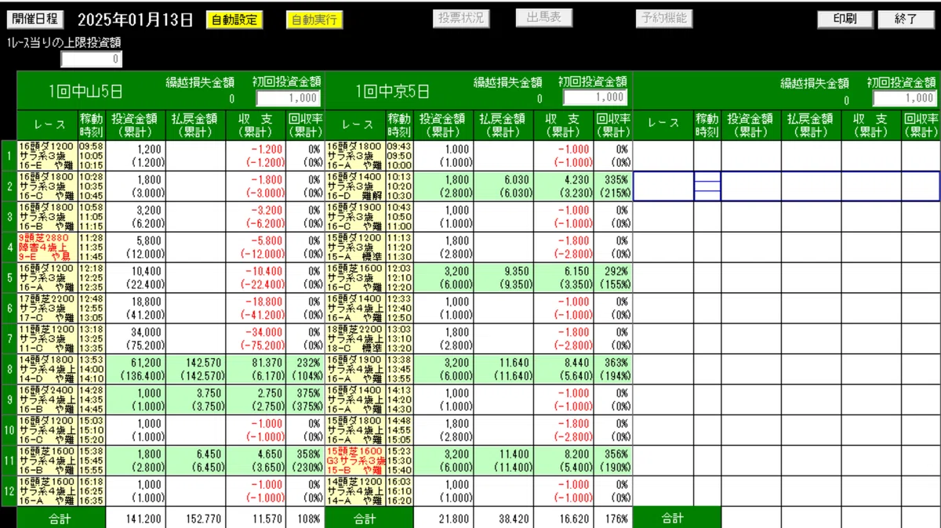Click the 11,400 payout cell

click(504, 461)
